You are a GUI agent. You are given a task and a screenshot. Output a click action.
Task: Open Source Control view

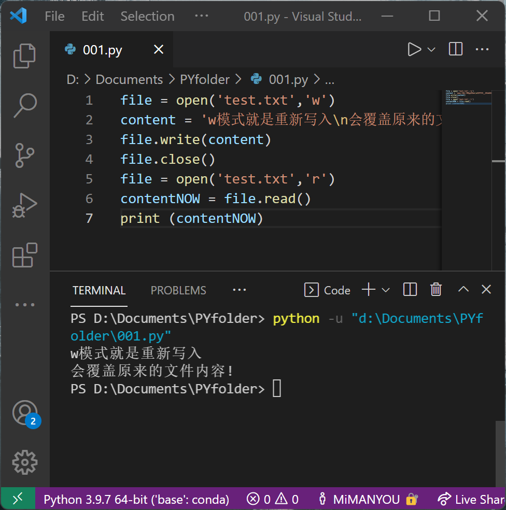[x=24, y=155]
